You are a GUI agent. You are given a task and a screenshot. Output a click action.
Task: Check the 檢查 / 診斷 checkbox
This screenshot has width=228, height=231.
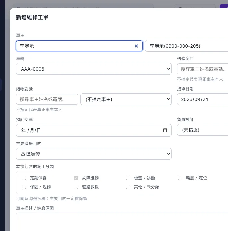pos(128,178)
